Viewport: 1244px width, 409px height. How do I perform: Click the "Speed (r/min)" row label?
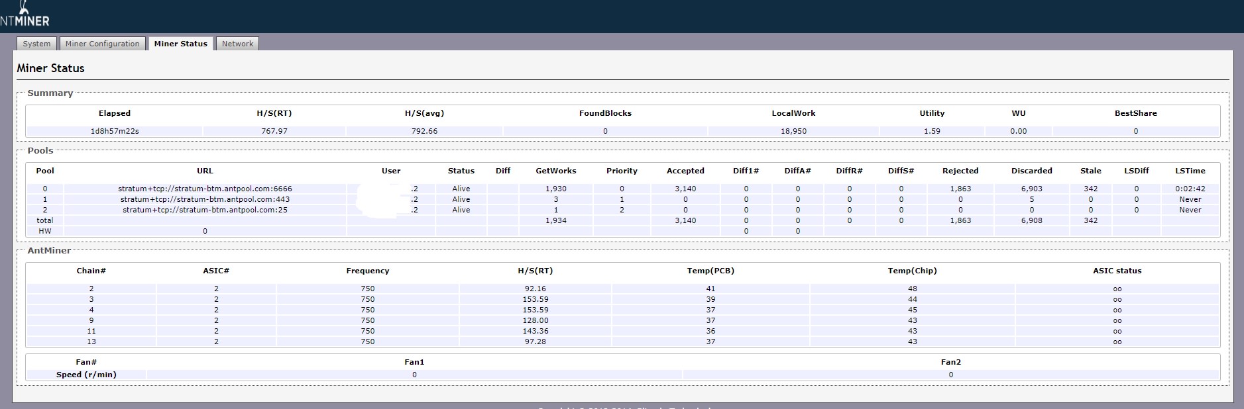click(x=86, y=375)
